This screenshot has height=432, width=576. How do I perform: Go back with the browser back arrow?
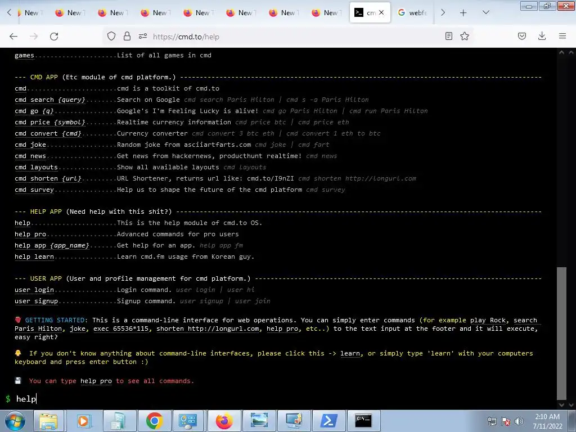coord(13,37)
